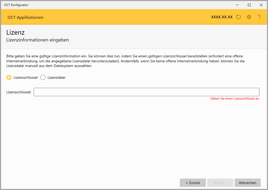Click the Lizenzschlüssel: label beside the input
Viewport: 268px width, 190px height.
(x=19, y=92)
